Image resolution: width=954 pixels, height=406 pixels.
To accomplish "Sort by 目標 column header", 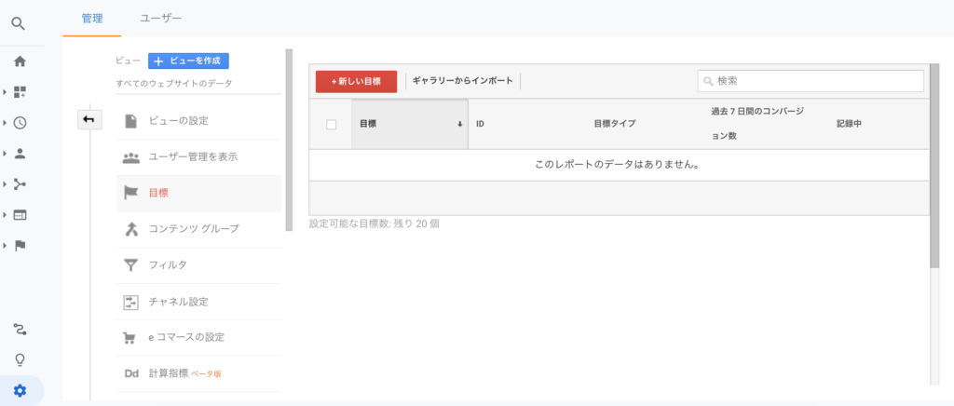I will pos(408,124).
